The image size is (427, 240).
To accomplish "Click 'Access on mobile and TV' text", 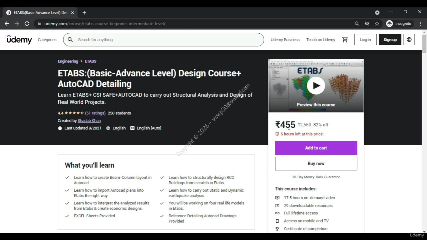I will coord(306,221).
